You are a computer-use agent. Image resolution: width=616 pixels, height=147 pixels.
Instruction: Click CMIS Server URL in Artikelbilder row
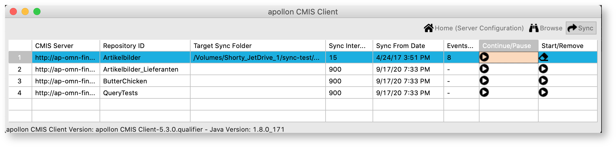(x=66, y=57)
